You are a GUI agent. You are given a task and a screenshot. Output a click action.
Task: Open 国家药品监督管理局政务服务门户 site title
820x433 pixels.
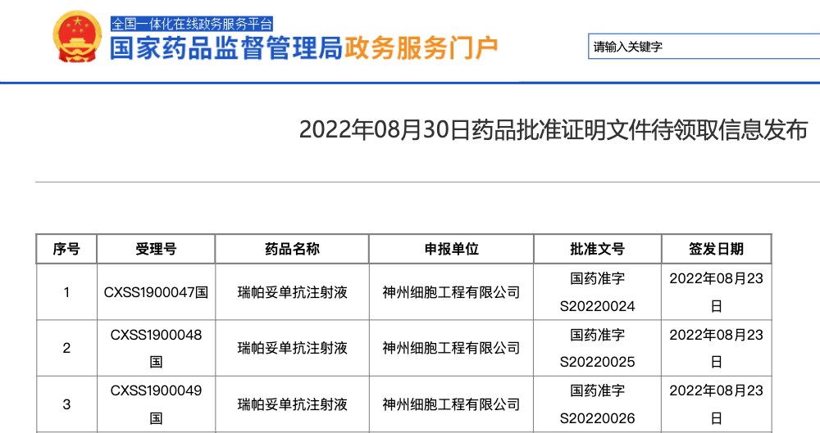304,48
